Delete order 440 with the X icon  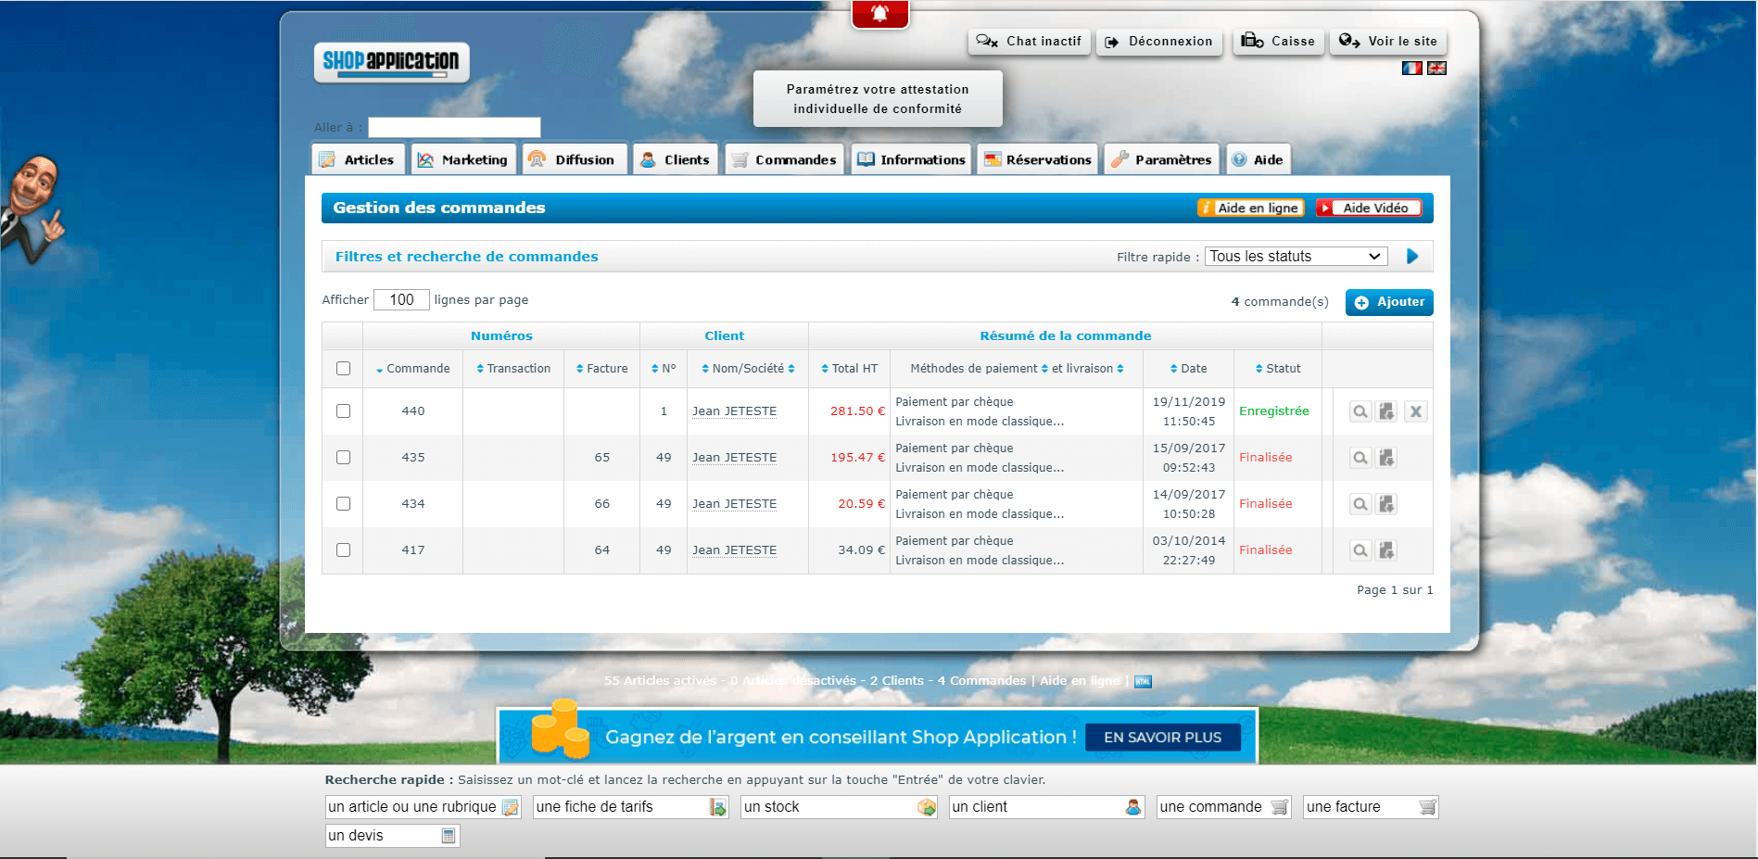pos(1415,411)
